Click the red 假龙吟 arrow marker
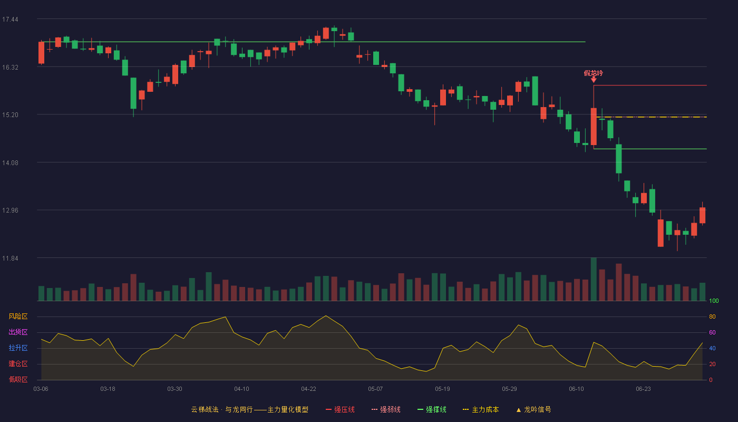The image size is (738, 422). pos(594,80)
